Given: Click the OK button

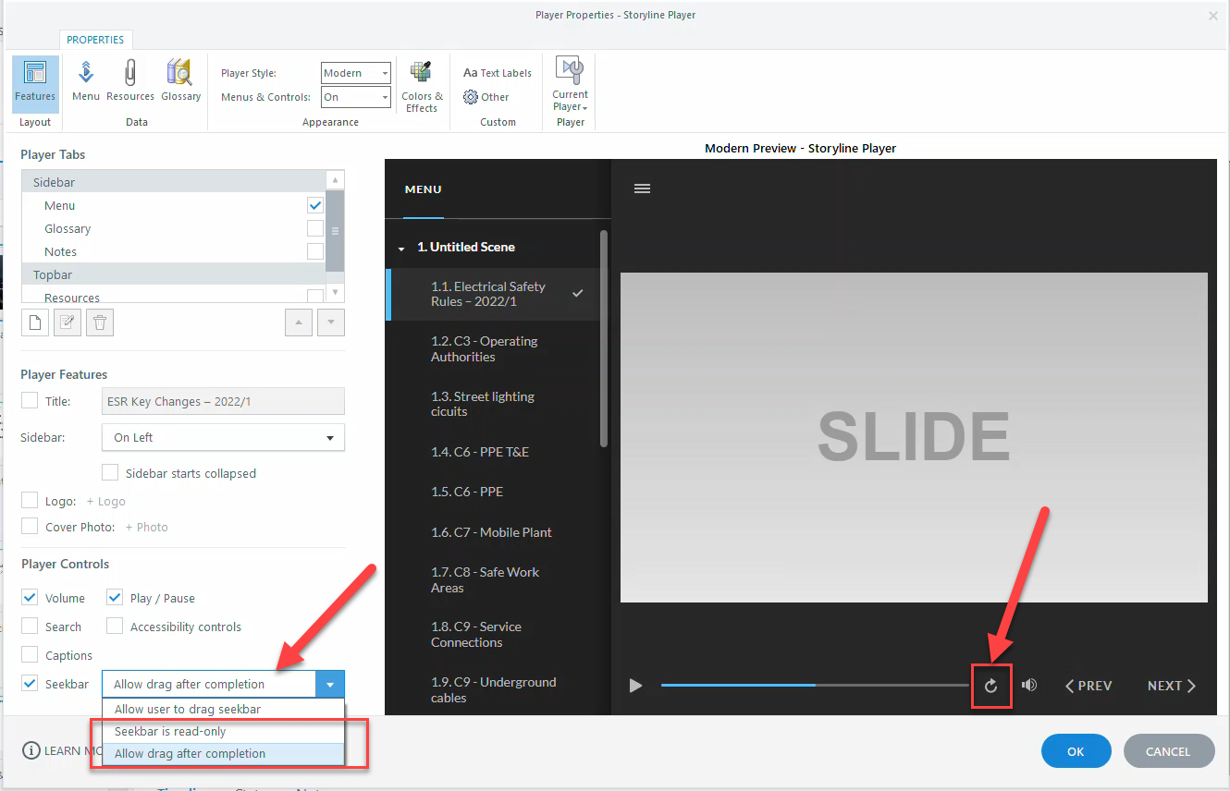Looking at the screenshot, I should [1076, 751].
